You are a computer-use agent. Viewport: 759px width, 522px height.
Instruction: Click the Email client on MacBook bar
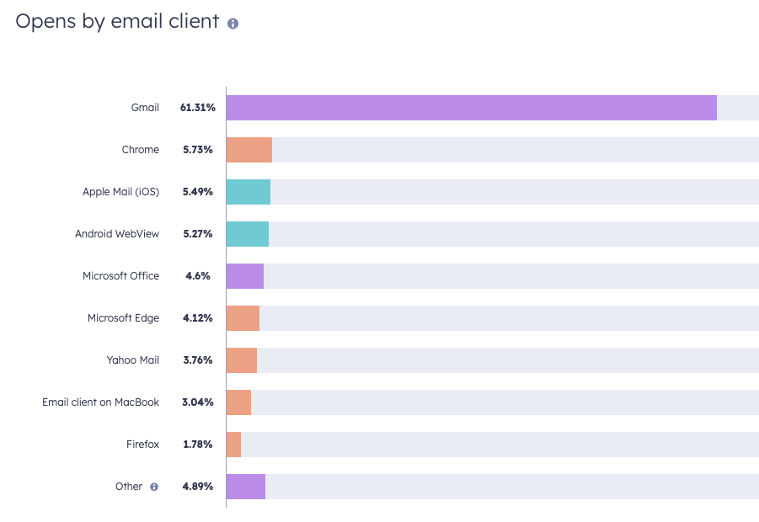pyautogui.click(x=238, y=402)
